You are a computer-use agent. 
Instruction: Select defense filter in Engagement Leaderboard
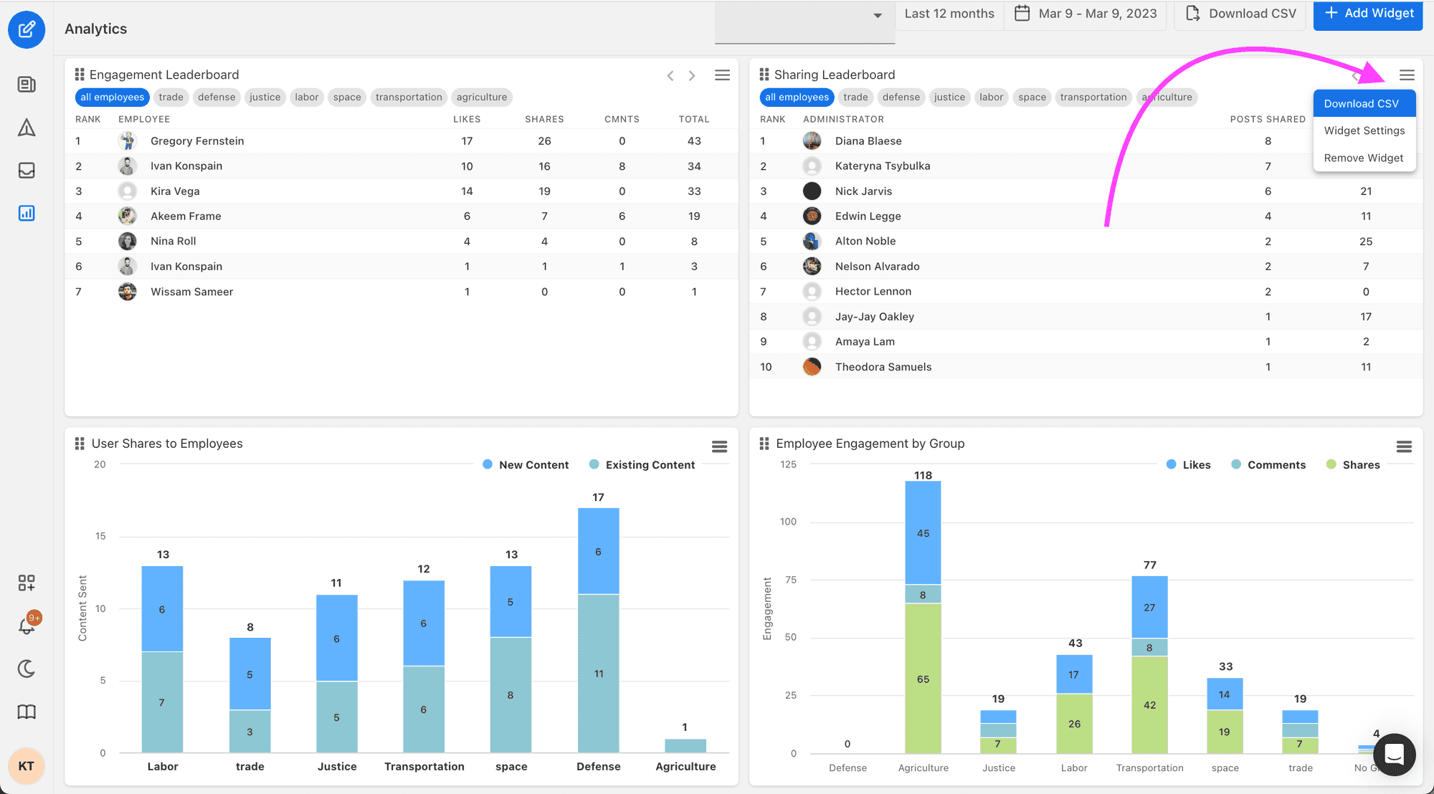pos(217,97)
